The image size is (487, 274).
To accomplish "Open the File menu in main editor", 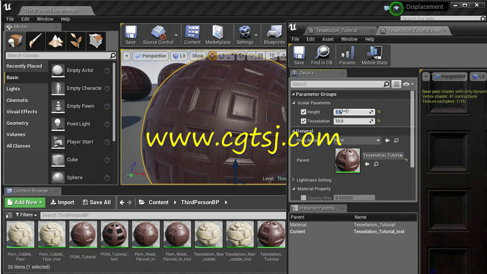I will pos(10,19).
